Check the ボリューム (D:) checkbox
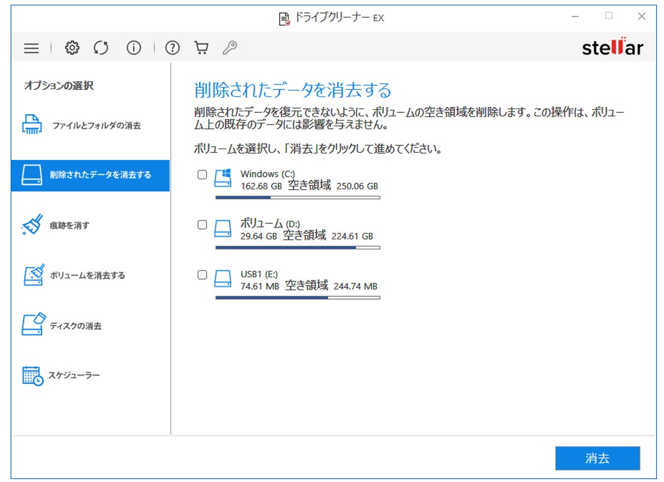The image size is (664, 482). click(x=202, y=225)
